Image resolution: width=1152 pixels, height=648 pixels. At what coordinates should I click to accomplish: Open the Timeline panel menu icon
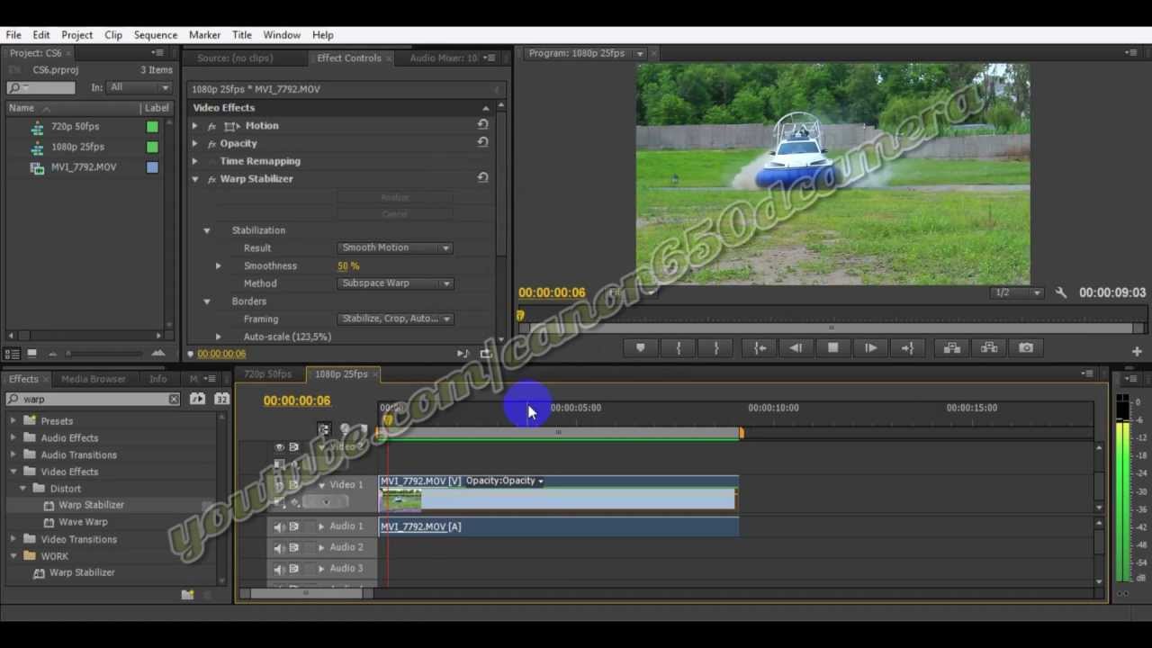1087,373
